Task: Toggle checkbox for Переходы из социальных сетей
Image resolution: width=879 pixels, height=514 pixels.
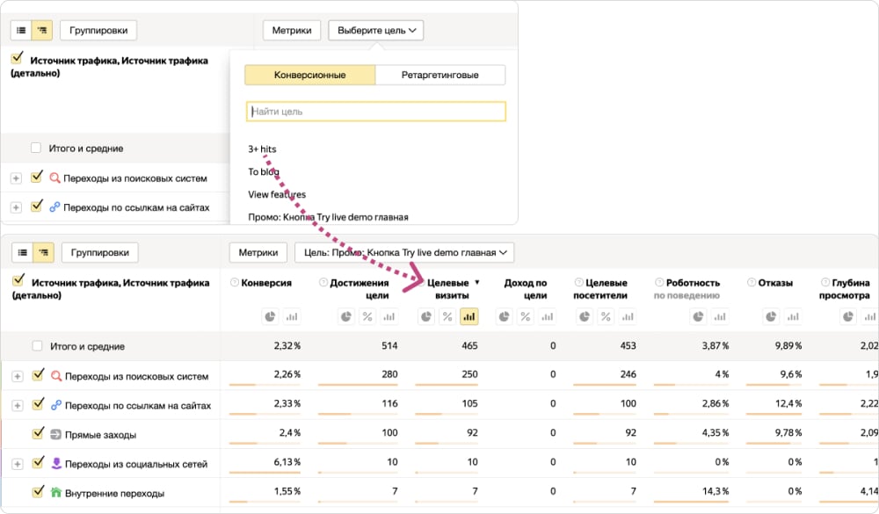Action: (x=37, y=463)
